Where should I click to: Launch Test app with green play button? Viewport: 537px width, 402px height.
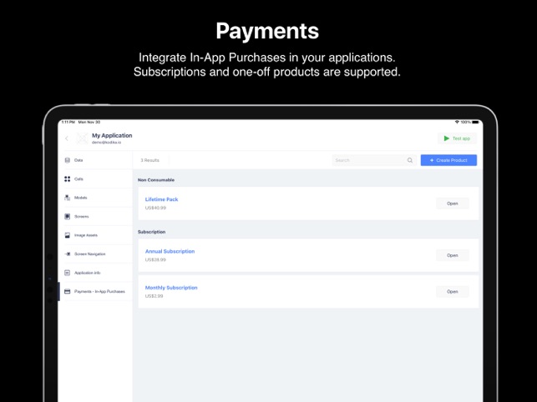tap(457, 138)
